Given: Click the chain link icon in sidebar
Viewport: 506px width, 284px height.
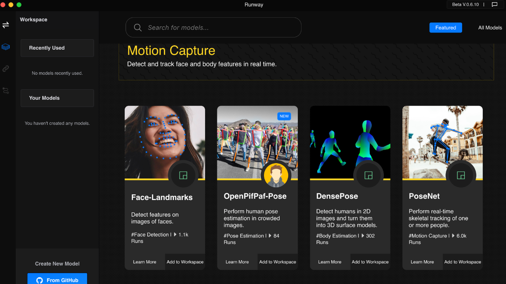Looking at the screenshot, I should pyautogui.click(x=6, y=69).
